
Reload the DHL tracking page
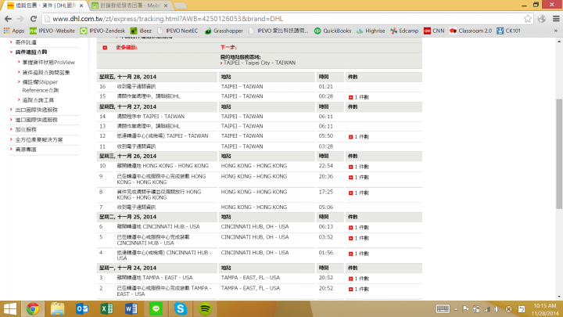pos(34,19)
